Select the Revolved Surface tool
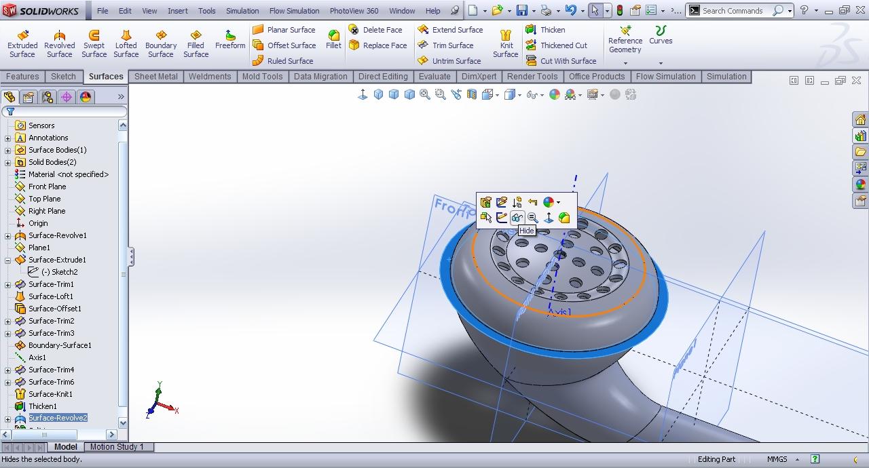Viewport: 869px width, 468px height. coord(59,43)
